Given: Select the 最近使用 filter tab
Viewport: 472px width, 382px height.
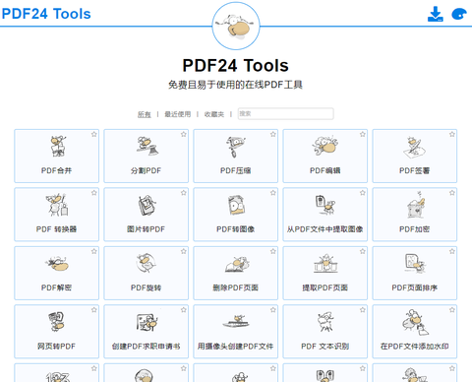Looking at the screenshot, I should point(177,114).
